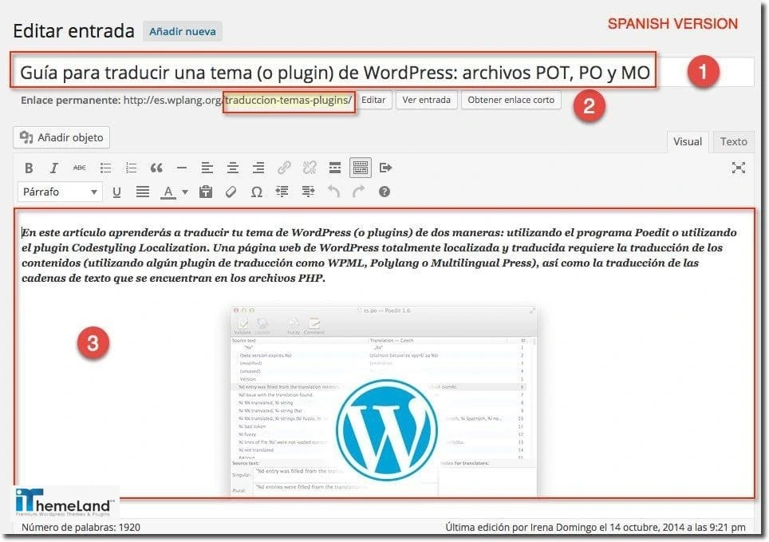This screenshot has height=542, width=769.
Task: Insert the Read More tag
Action: [335, 168]
